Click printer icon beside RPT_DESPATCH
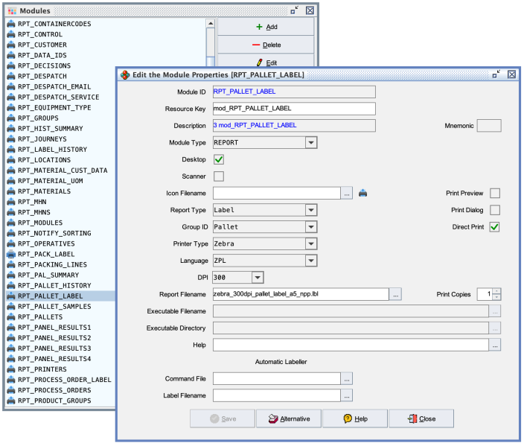 tap(11, 76)
